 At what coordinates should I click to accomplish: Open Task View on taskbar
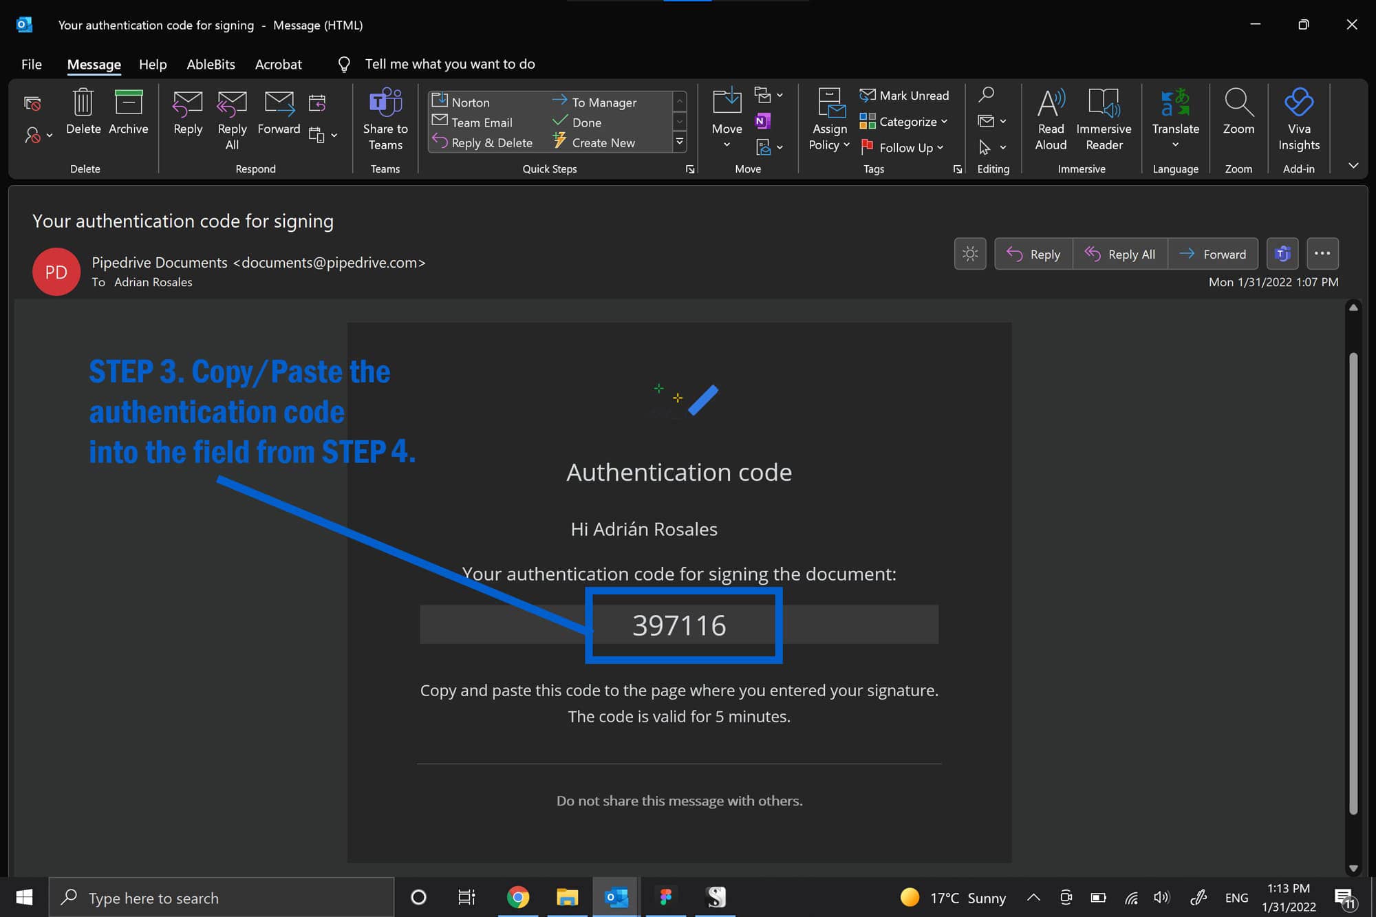pos(466,897)
